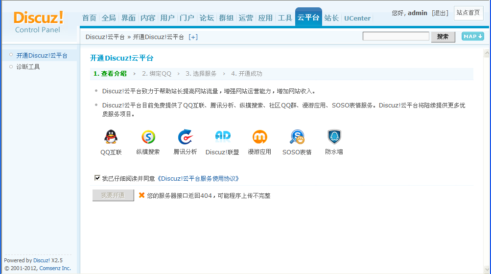Click the Discuz!联盟 icon
Image resolution: width=491 pixels, height=274 pixels.
click(x=223, y=137)
